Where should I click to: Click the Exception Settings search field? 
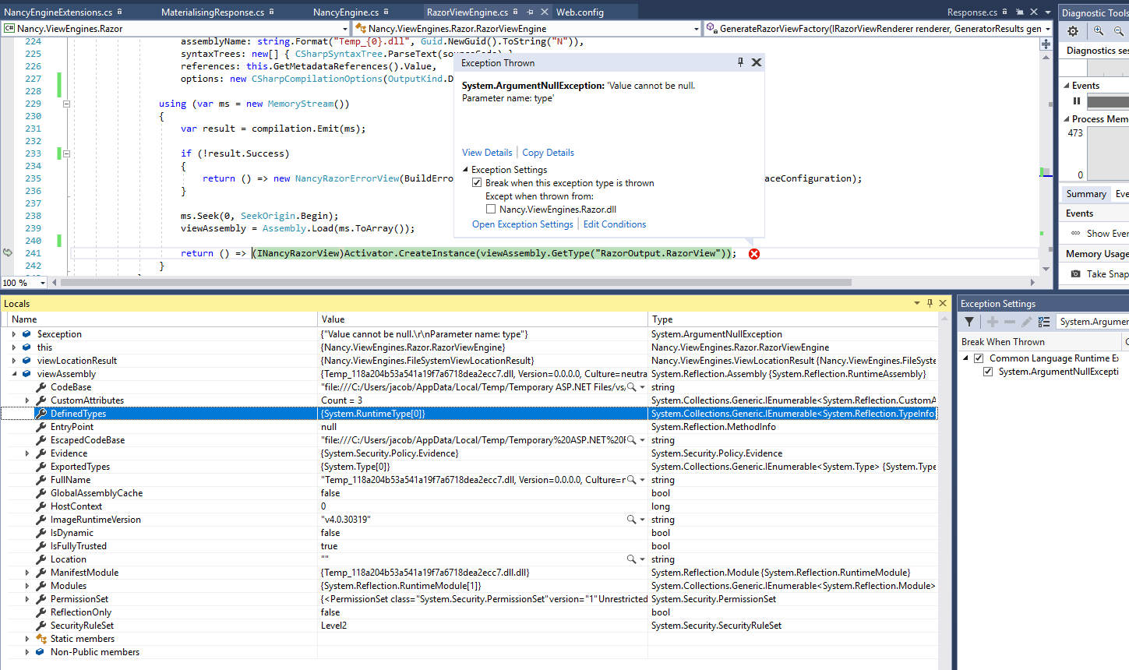click(x=1092, y=322)
